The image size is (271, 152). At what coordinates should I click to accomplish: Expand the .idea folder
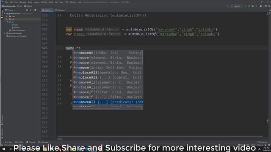[x=7, y=16]
